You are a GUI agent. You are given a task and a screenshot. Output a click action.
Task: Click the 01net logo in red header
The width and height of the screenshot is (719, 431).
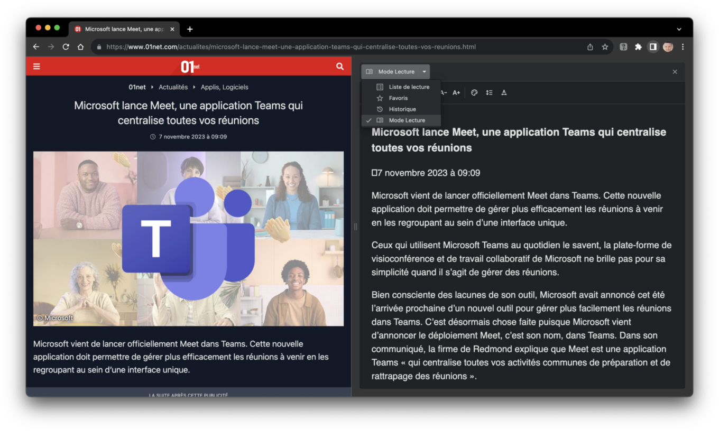pyautogui.click(x=189, y=66)
